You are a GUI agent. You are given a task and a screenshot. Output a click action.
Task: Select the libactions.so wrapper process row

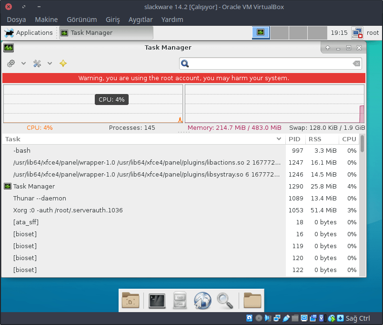click(x=181, y=162)
